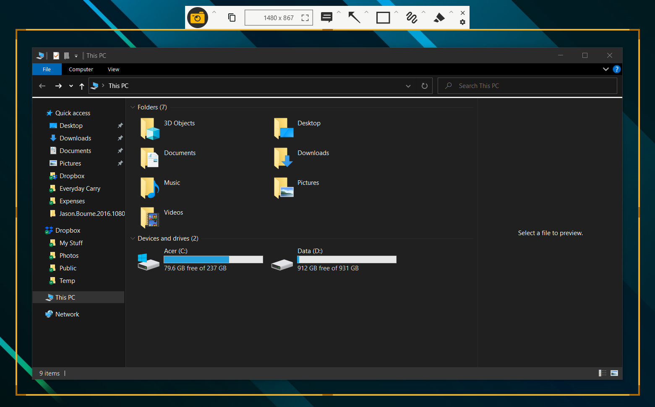The image size is (655, 407).
Task: Open capture settings gear
Action: coord(462,22)
